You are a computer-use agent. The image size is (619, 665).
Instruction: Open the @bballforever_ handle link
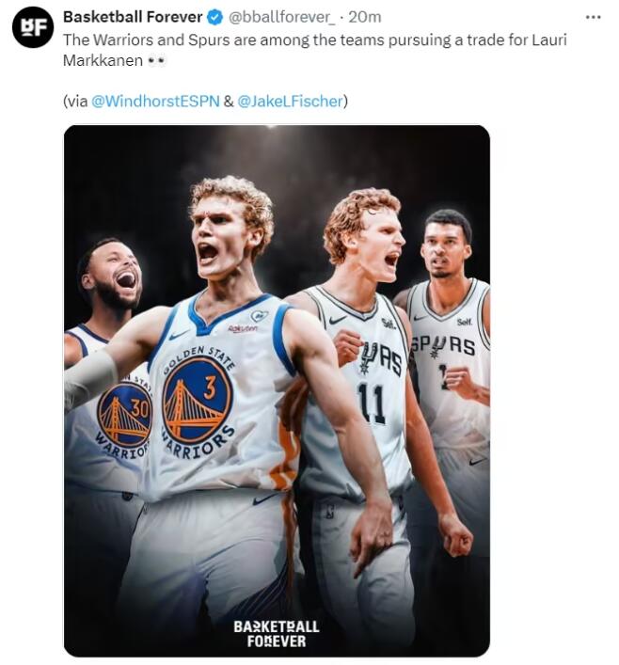pyautogui.click(x=281, y=17)
